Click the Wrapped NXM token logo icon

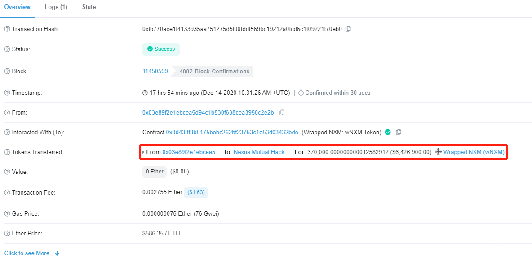pyautogui.click(x=439, y=152)
